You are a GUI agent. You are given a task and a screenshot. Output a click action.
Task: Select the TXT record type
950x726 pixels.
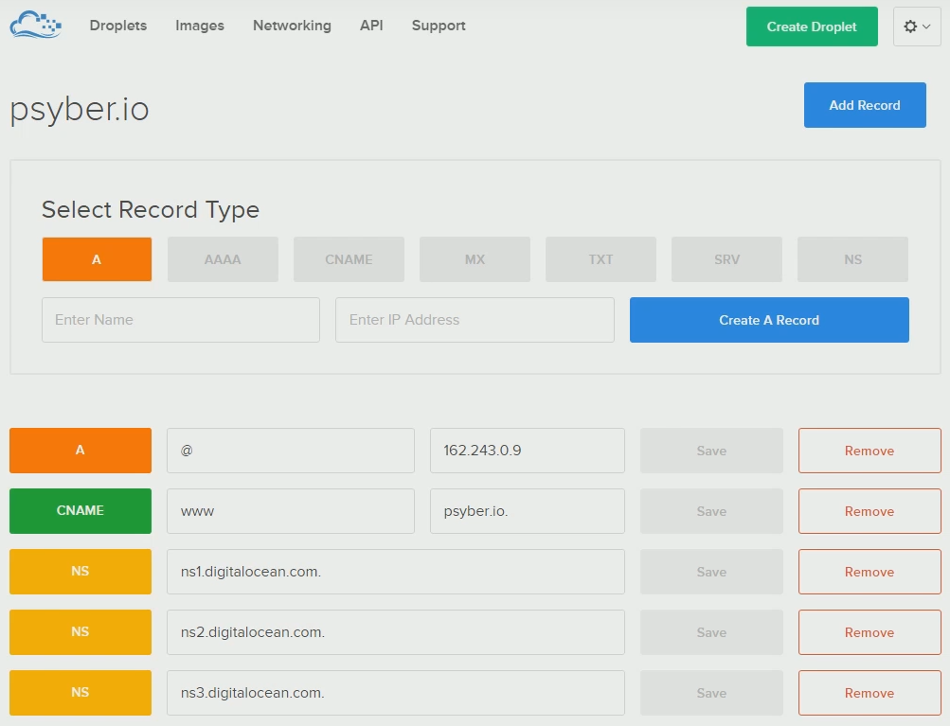pyautogui.click(x=600, y=259)
